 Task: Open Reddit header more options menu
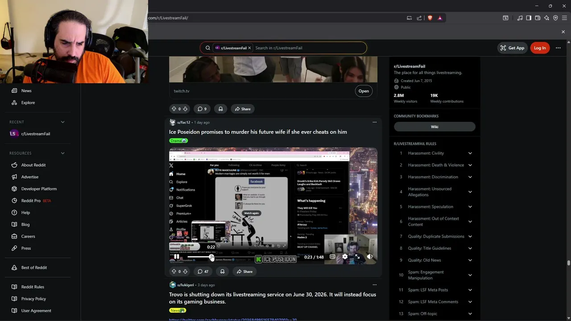(558, 48)
